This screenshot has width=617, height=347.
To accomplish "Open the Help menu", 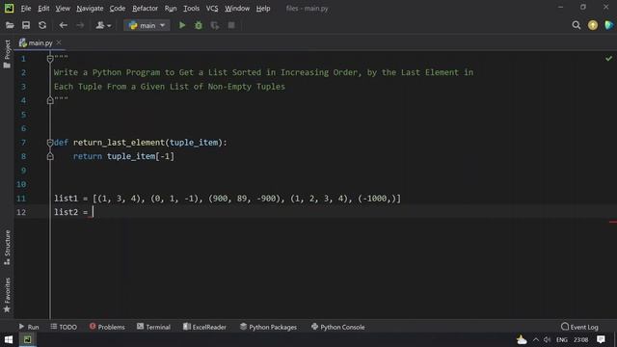I will coord(263,9).
